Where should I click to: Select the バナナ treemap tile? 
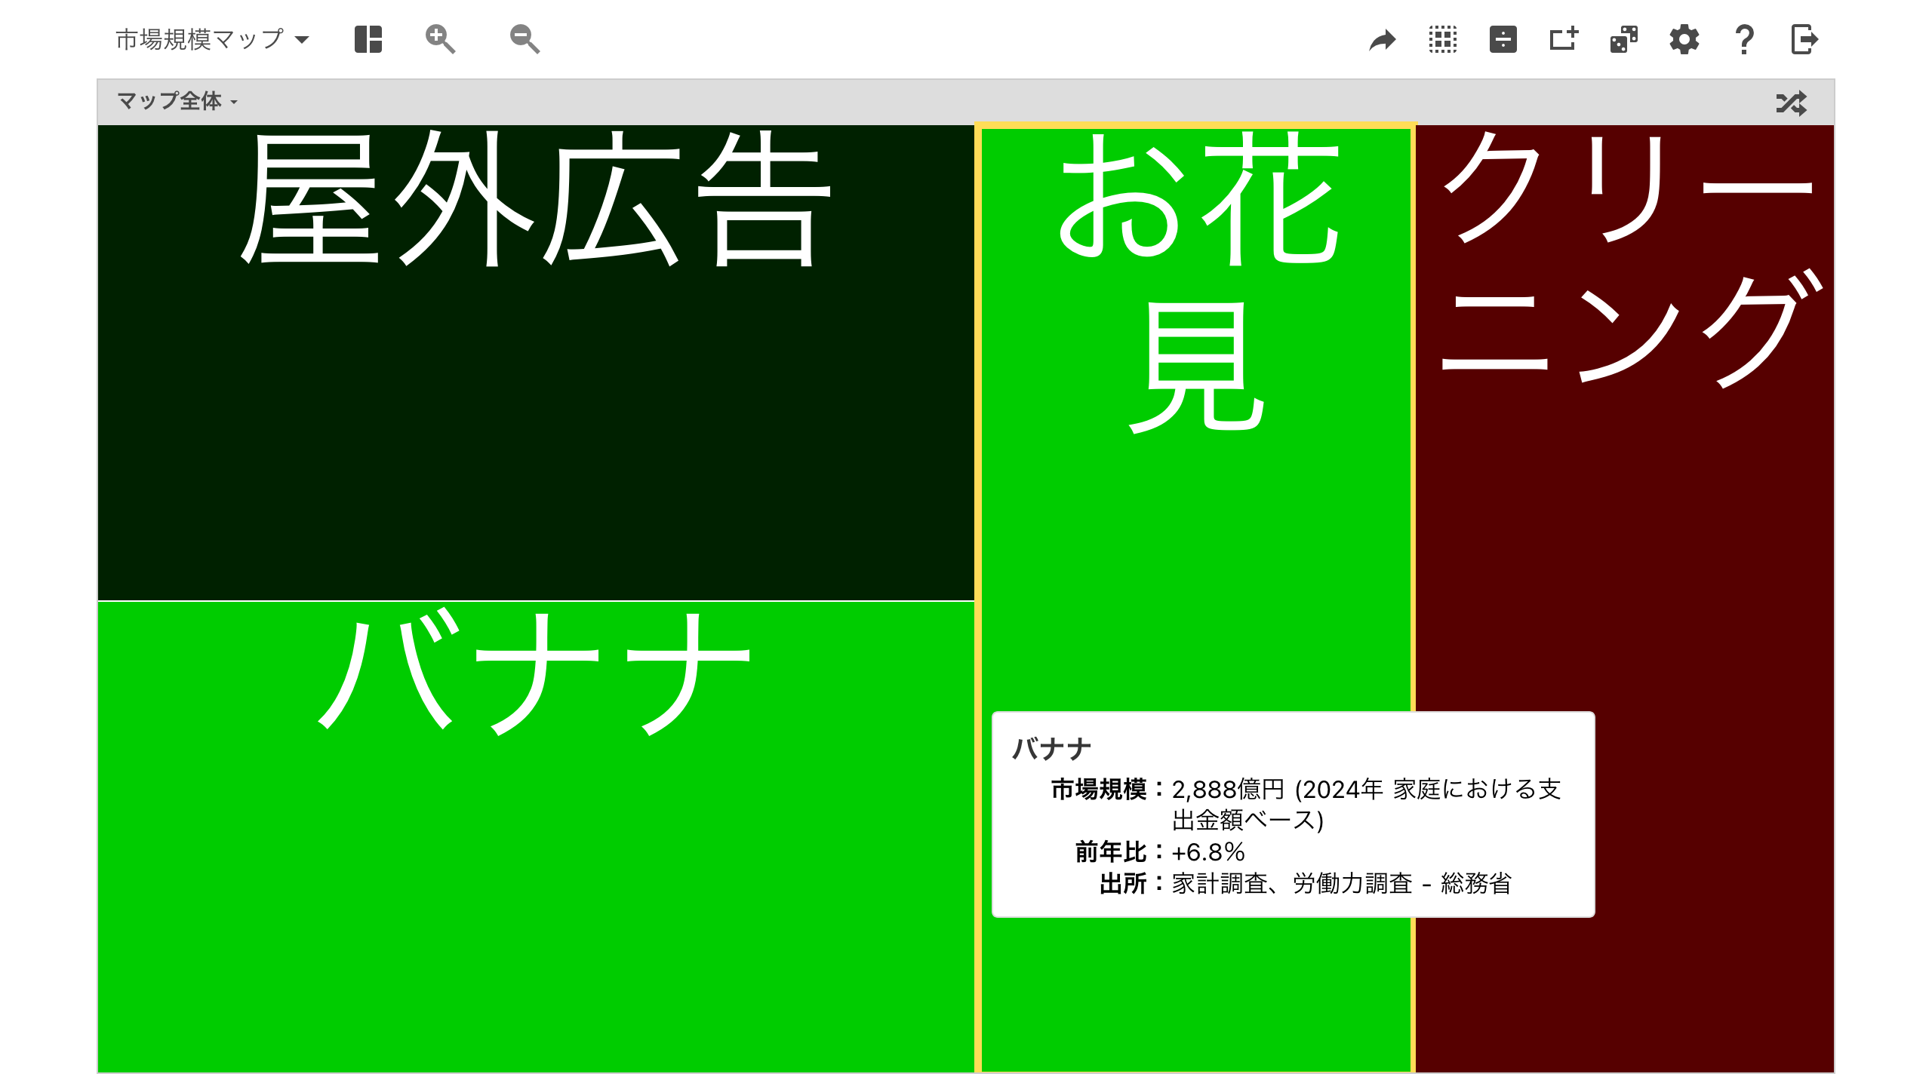(x=536, y=836)
